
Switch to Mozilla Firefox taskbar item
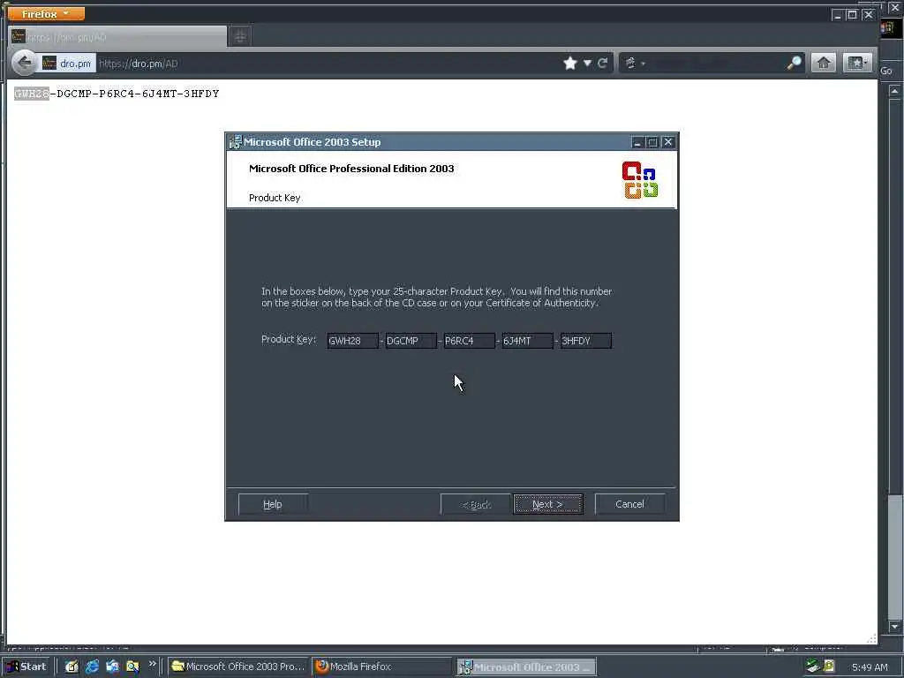point(382,667)
